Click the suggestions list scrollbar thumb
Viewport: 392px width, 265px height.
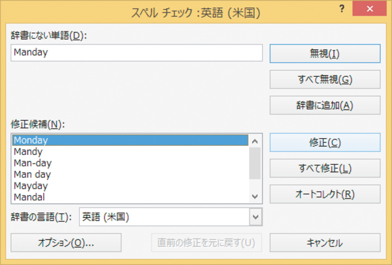(x=255, y=164)
